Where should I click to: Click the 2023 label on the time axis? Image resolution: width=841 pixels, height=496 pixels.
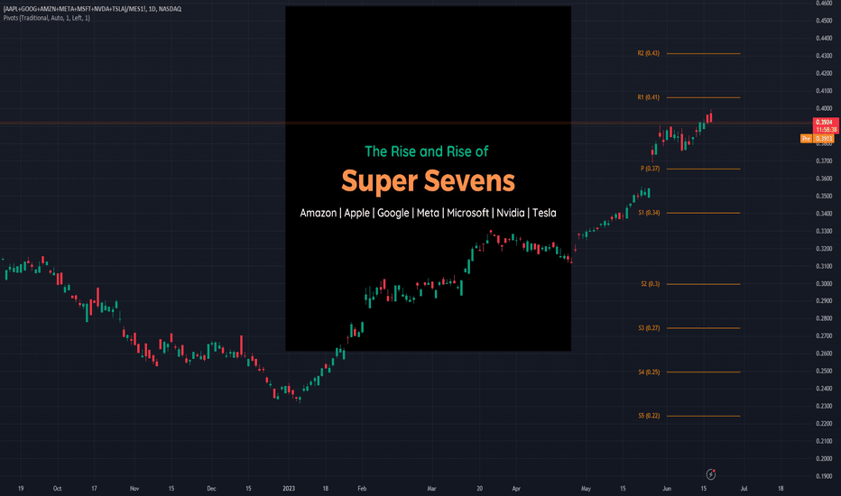tap(289, 489)
